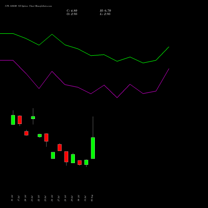Click the closing price value C: 4.80

click(72, 10)
